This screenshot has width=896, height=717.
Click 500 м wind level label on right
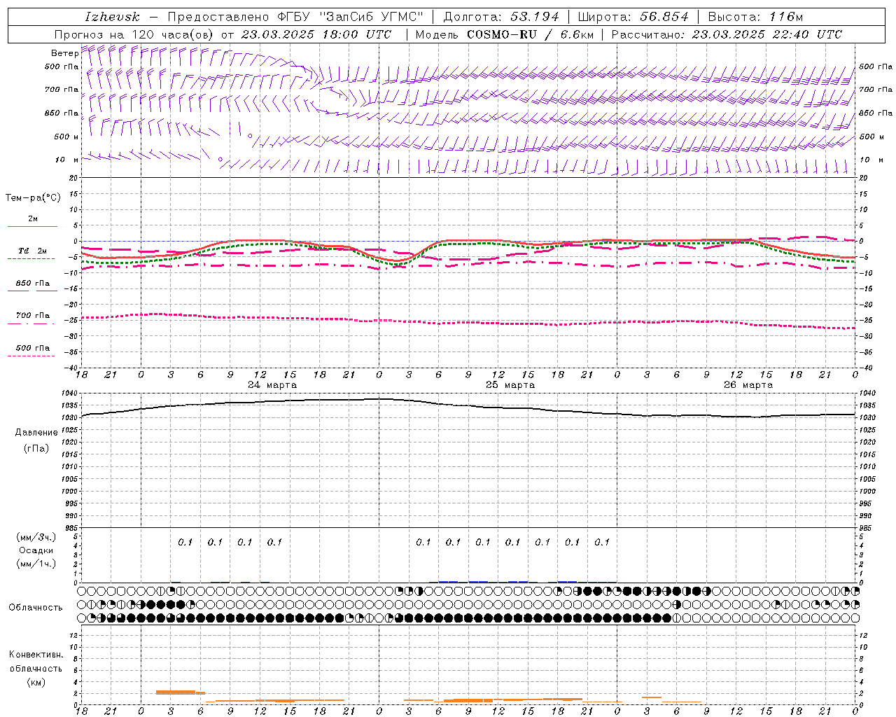871,137
